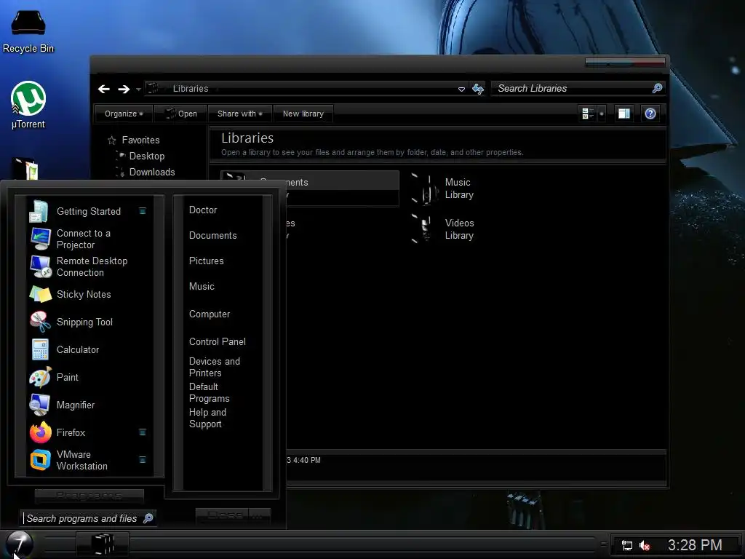Expand the shutdown options arrow

259,515
